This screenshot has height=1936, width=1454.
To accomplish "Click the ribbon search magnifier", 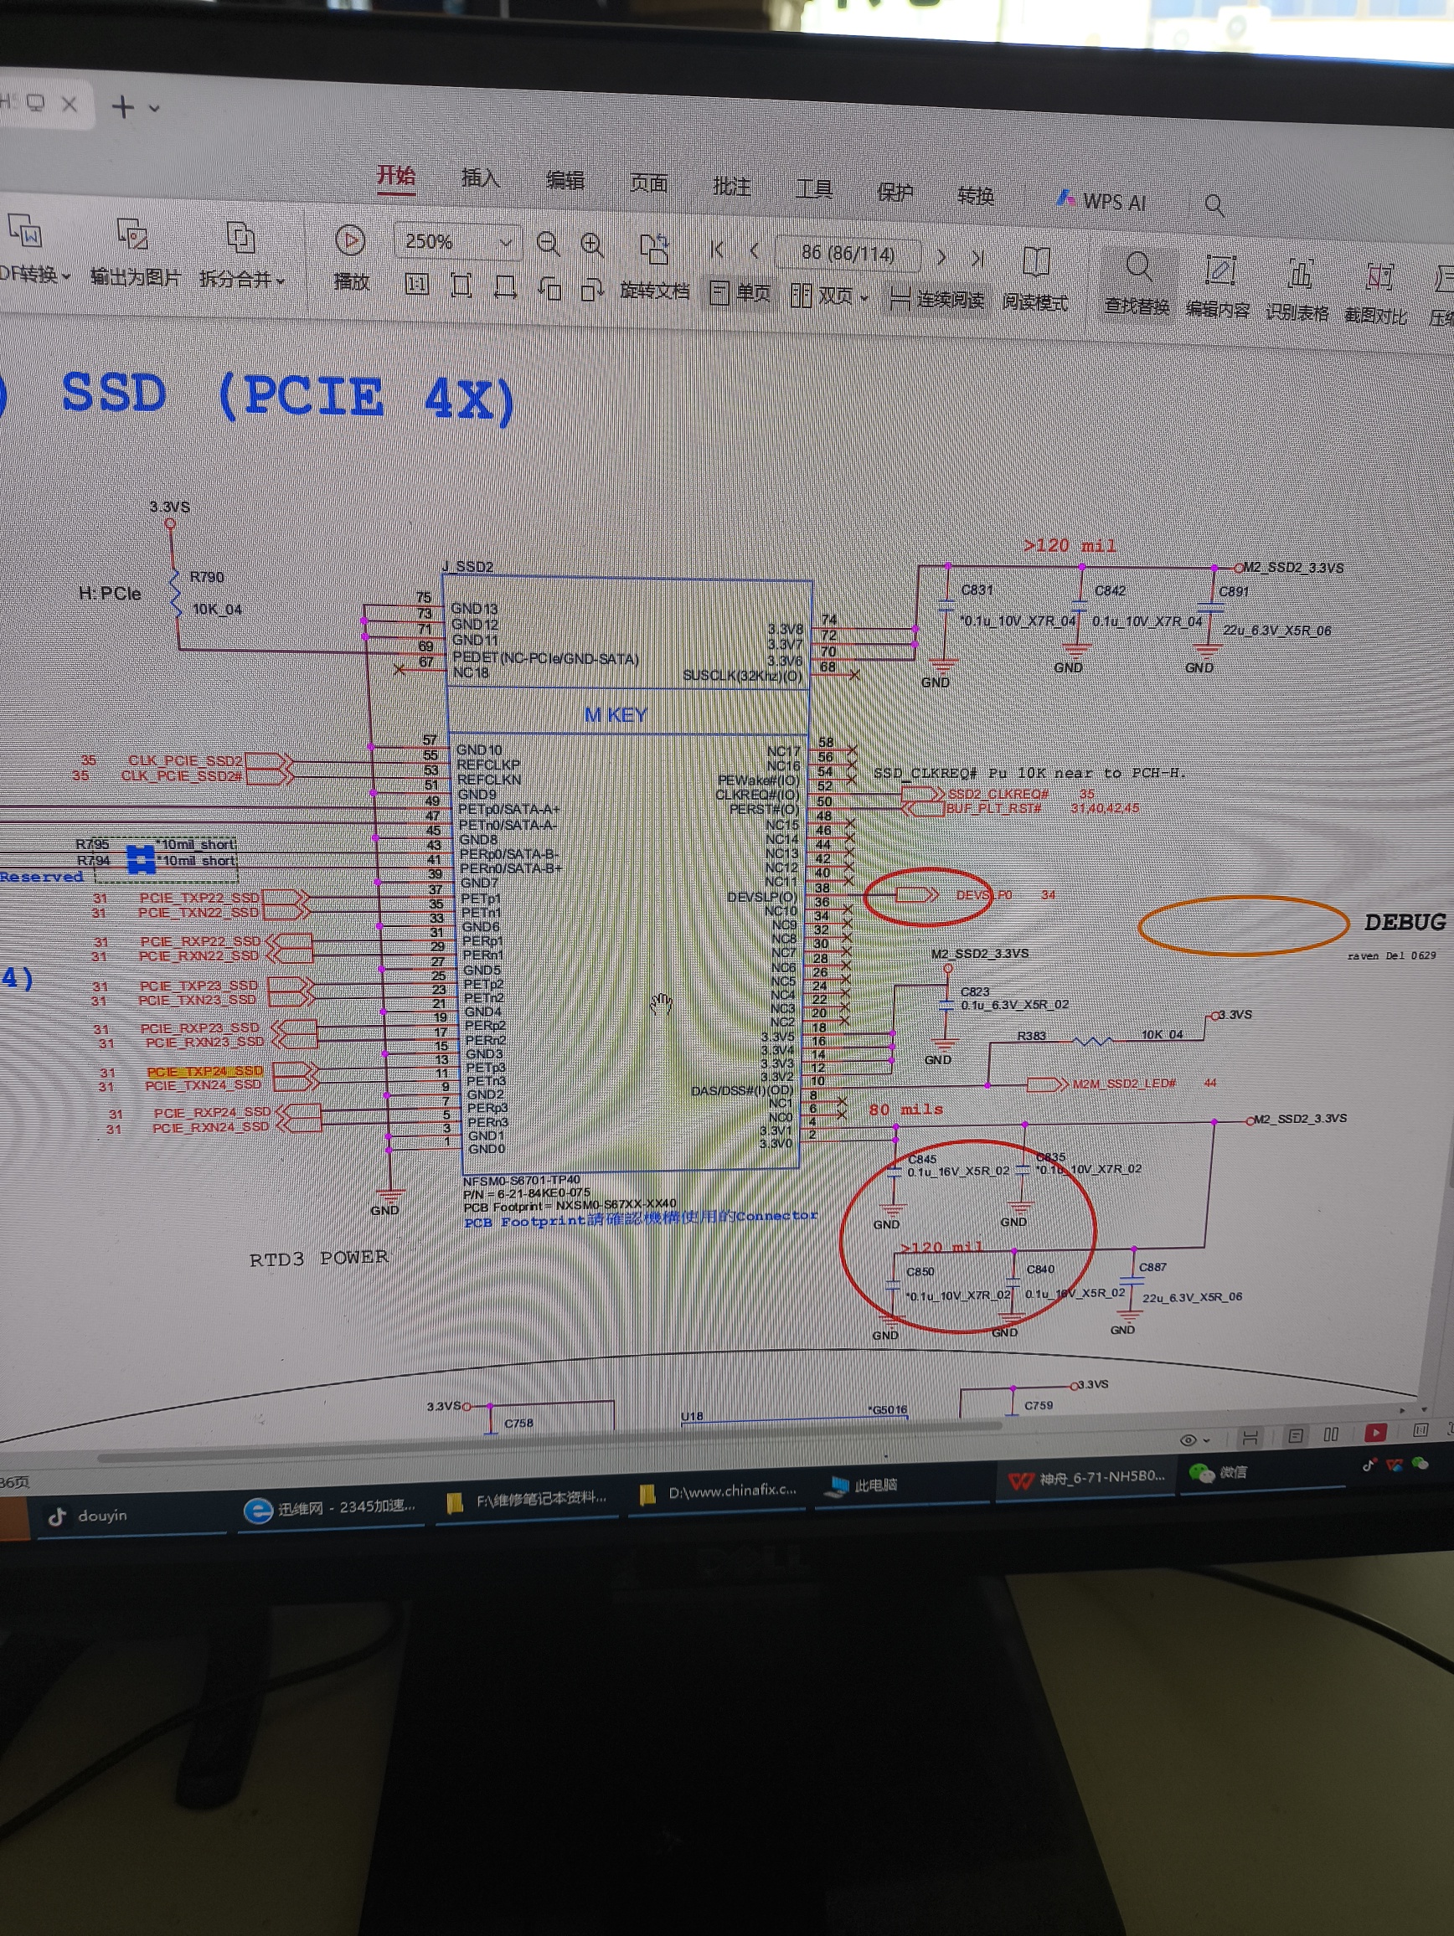I will (x=1214, y=205).
